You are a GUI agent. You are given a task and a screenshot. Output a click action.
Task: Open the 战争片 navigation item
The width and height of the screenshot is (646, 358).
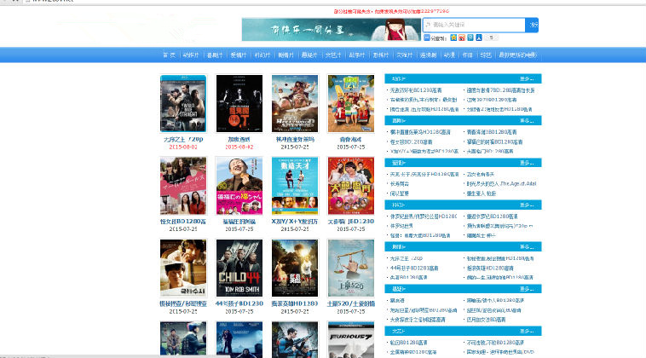[x=357, y=55]
